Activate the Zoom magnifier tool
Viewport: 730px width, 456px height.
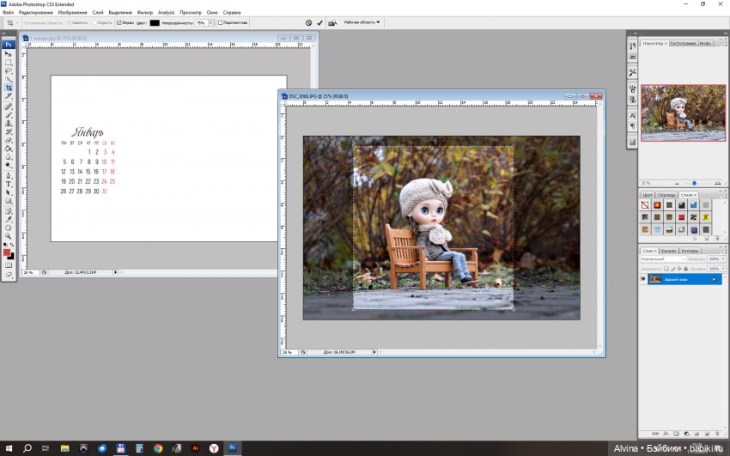[x=9, y=236]
